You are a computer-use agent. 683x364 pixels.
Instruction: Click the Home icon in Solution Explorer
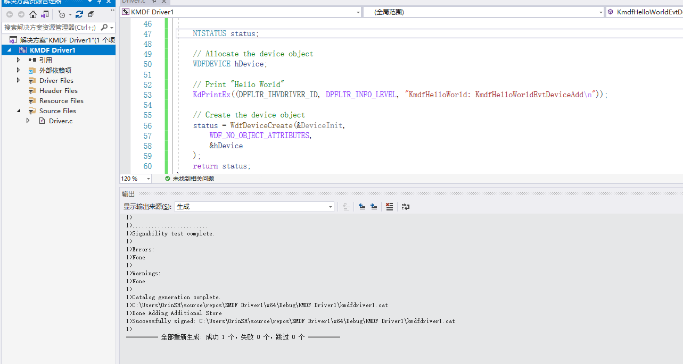[32, 14]
